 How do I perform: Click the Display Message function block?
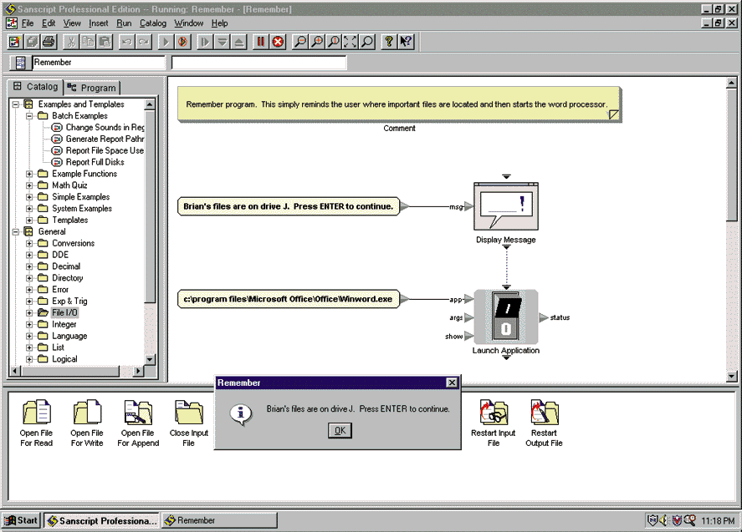tap(505, 206)
